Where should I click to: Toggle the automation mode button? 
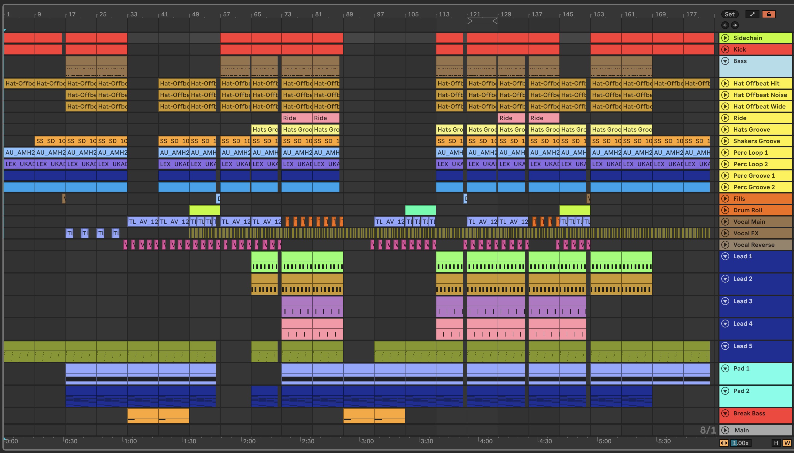click(x=752, y=14)
